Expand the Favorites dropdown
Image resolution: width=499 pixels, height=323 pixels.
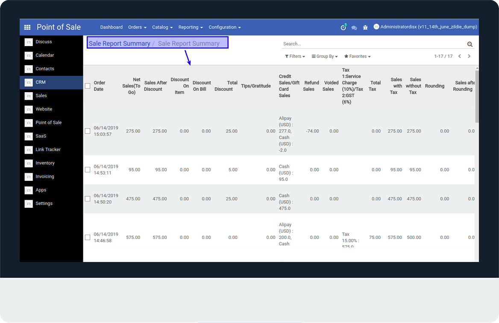(358, 56)
